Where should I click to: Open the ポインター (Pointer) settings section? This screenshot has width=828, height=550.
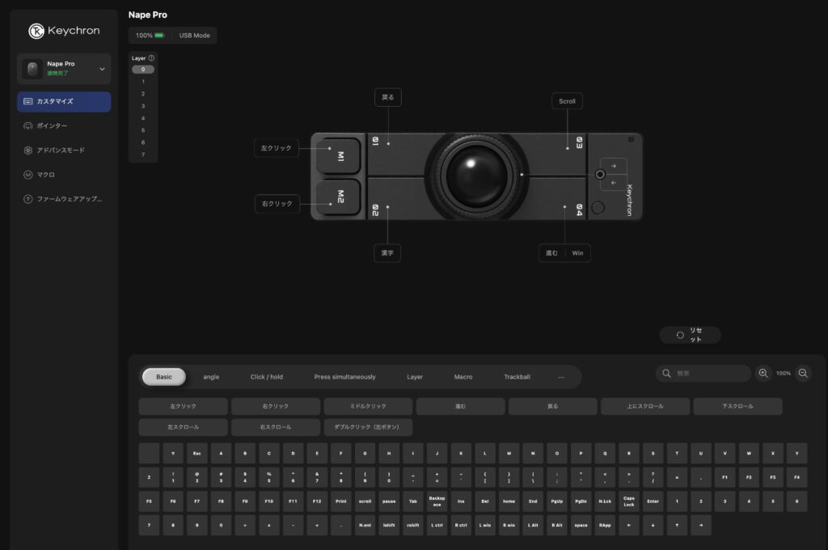pos(50,125)
